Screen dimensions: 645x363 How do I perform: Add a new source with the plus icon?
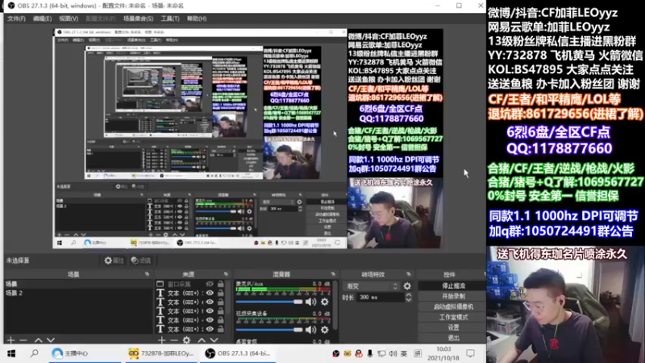tap(162, 340)
